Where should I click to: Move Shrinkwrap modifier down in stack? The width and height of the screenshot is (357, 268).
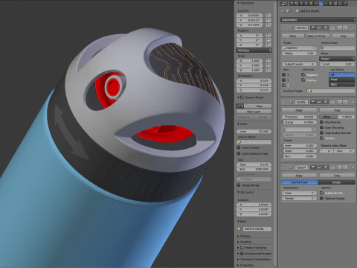pos(345,28)
